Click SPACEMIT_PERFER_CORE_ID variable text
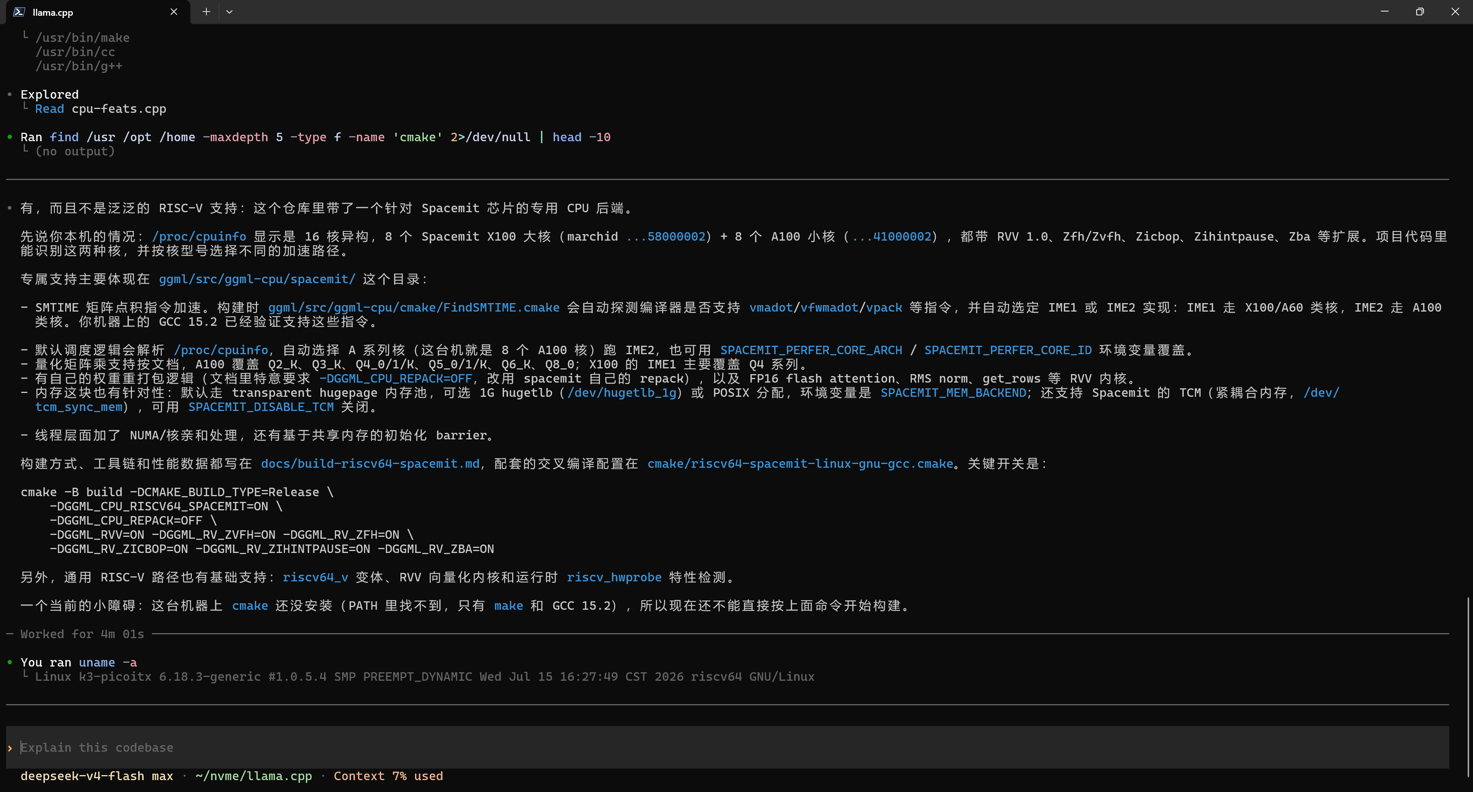The width and height of the screenshot is (1473, 792). [1008, 350]
